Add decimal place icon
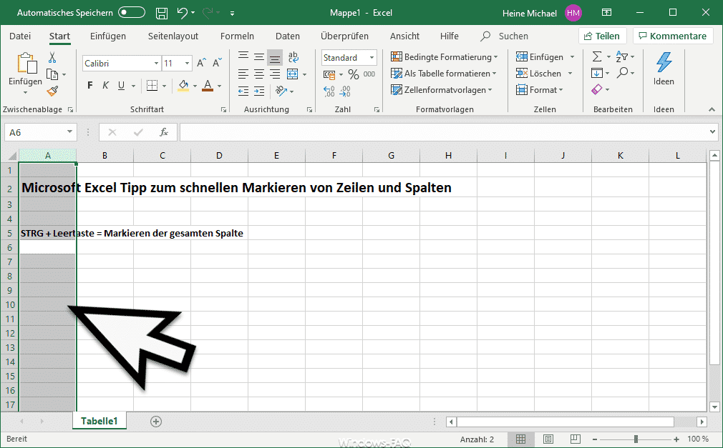723x448 pixels. click(329, 91)
